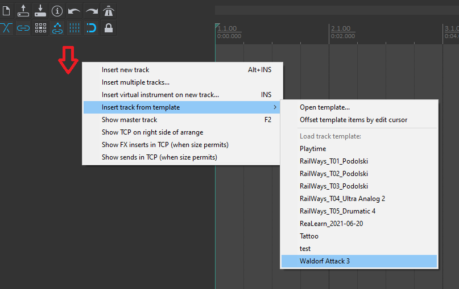Click the New project icon
The image size is (459, 289).
(6, 10)
